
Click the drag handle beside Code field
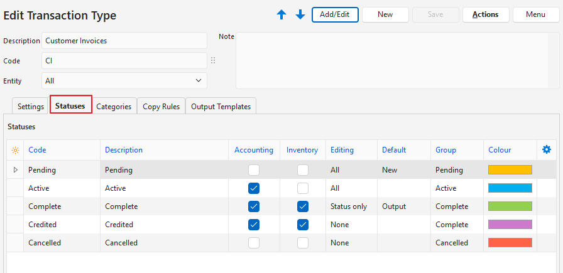[x=213, y=61]
